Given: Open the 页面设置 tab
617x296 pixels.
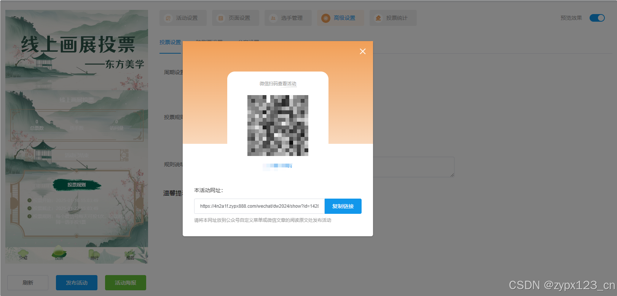Looking at the screenshot, I should [235, 18].
